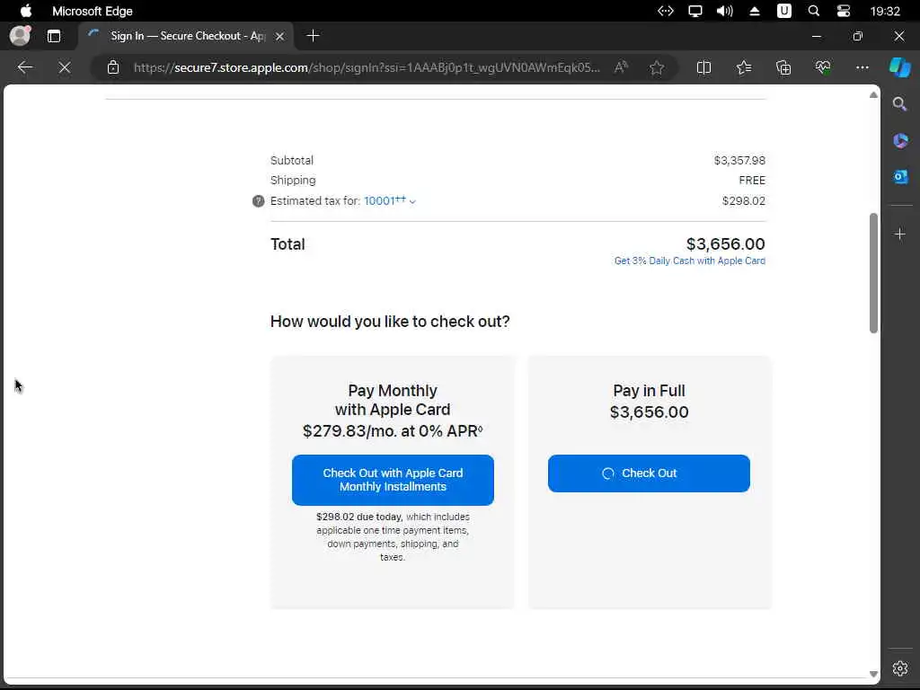
Task: Stop loading the page
Action: pyautogui.click(x=65, y=67)
